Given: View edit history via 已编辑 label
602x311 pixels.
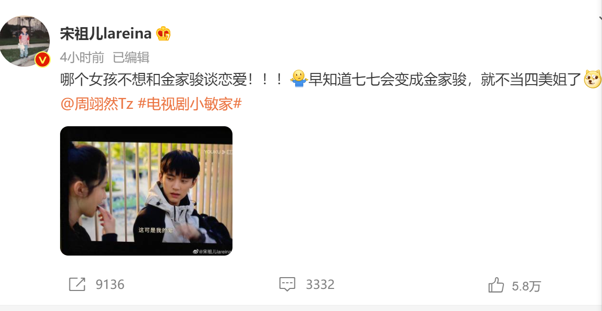Looking at the screenshot, I should (x=131, y=57).
